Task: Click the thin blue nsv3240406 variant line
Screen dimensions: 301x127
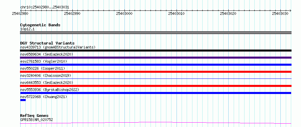Action: pos(156,78)
